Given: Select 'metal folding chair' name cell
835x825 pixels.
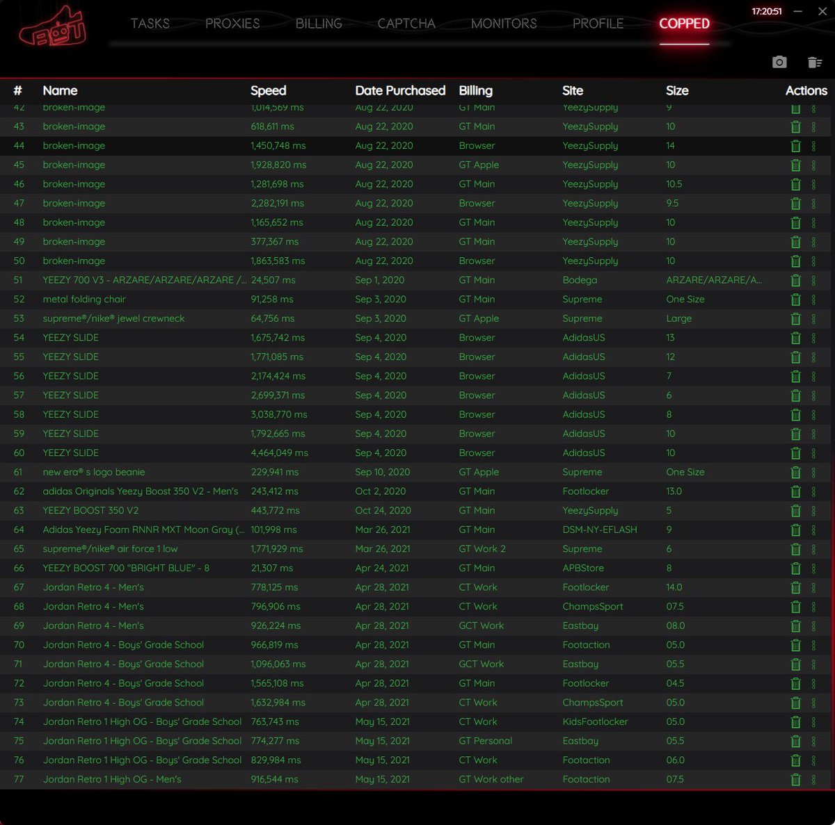Looking at the screenshot, I should coord(84,300).
